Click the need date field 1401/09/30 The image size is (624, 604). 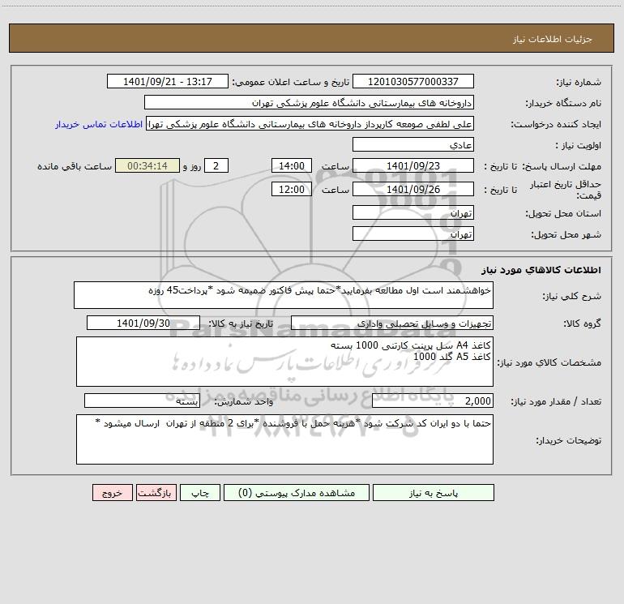click(143, 323)
